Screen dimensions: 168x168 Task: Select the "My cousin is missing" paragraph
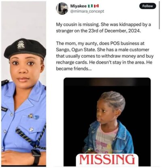click(x=103, y=28)
